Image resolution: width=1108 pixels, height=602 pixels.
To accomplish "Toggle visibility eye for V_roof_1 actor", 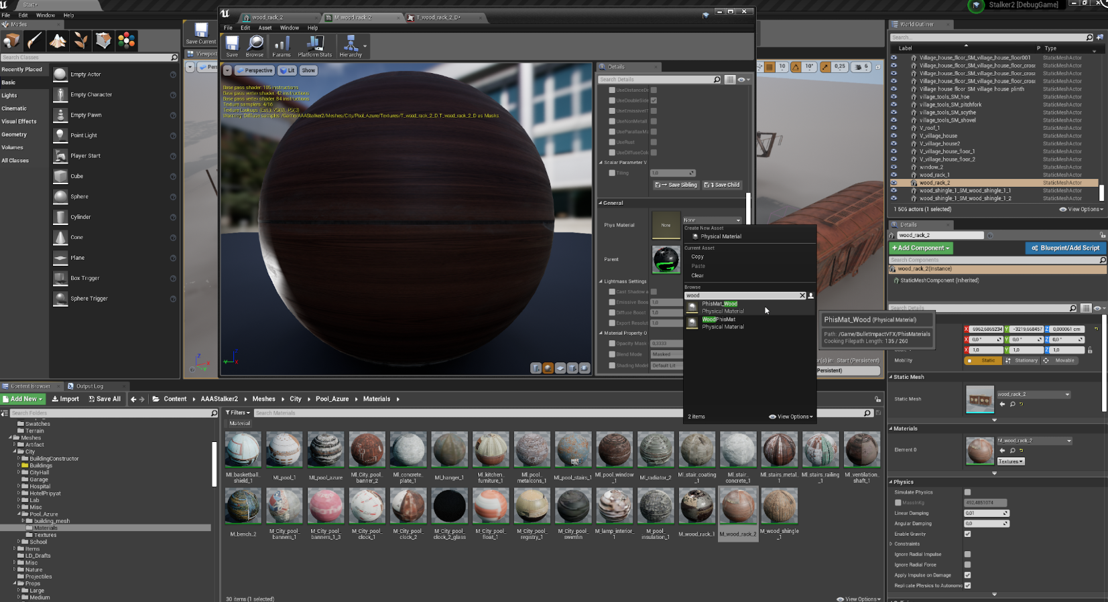I will [894, 128].
